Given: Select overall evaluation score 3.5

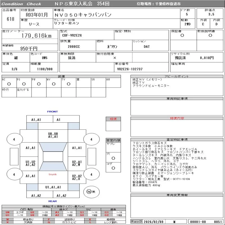Looking at the screenshot, I should [211, 14].
